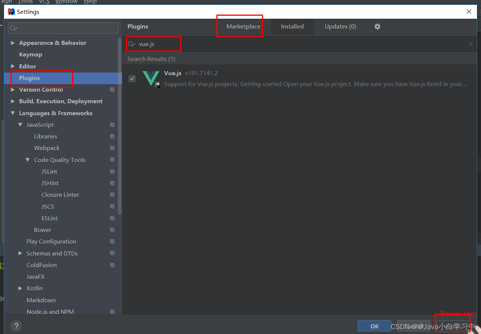Click the plugin search field containing vue.js
Image resolution: width=481 pixels, height=334 pixels.
[299, 44]
